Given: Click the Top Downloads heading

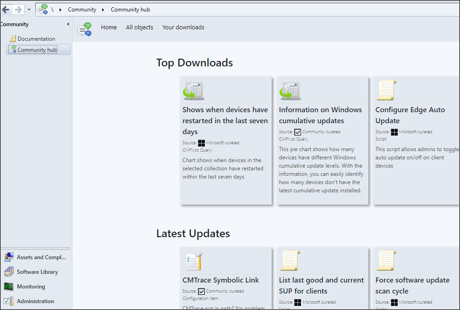Looking at the screenshot, I should pos(195,63).
